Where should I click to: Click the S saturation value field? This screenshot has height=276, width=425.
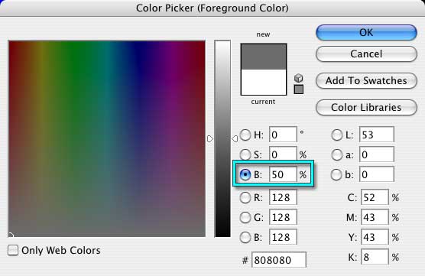click(x=283, y=154)
